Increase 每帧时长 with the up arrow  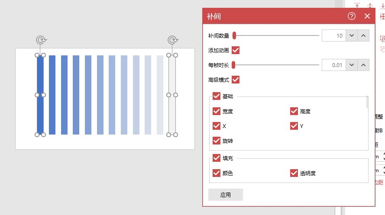click(363, 65)
